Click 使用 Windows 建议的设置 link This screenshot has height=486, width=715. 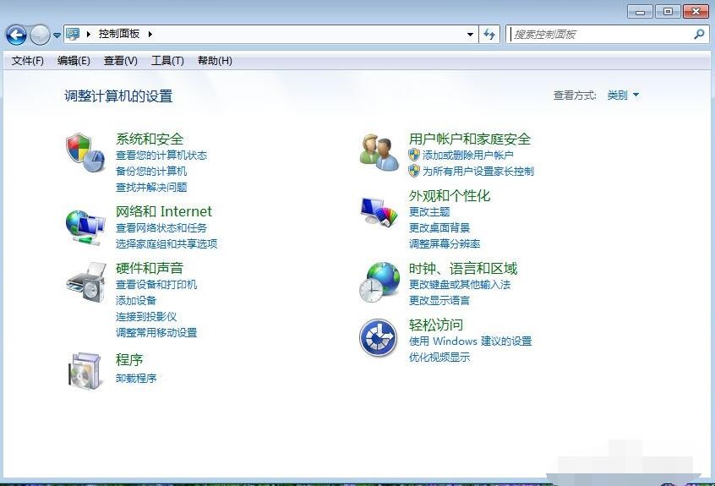pyautogui.click(x=470, y=341)
